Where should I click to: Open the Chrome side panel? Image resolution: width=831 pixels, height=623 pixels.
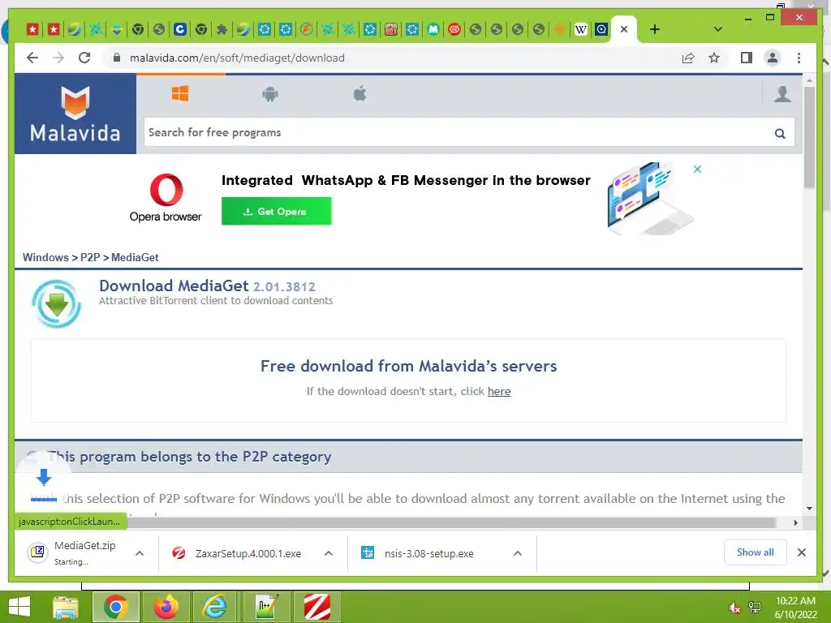tap(747, 58)
